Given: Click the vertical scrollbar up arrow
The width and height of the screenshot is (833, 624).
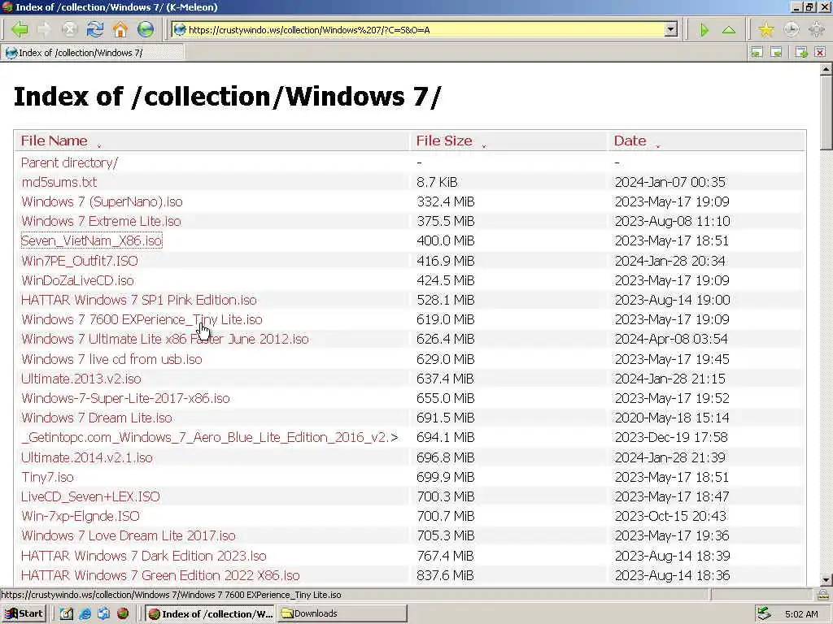Looking at the screenshot, I should (826, 69).
